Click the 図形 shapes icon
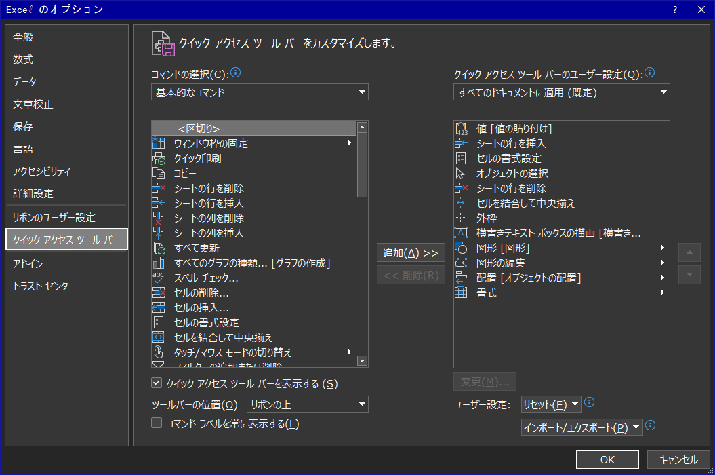 click(461, 248)
